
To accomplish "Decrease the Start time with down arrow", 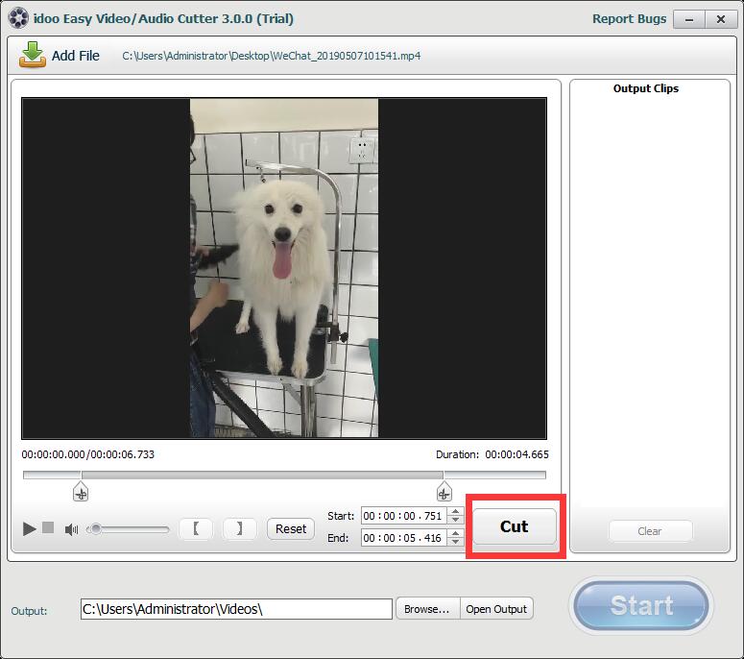I will 455,520.
